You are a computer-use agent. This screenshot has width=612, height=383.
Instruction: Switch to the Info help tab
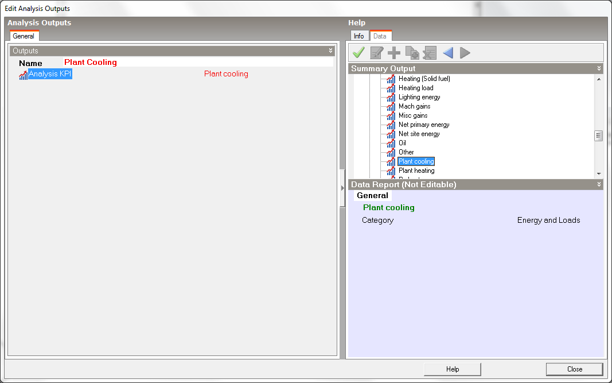tap(358, 36)
